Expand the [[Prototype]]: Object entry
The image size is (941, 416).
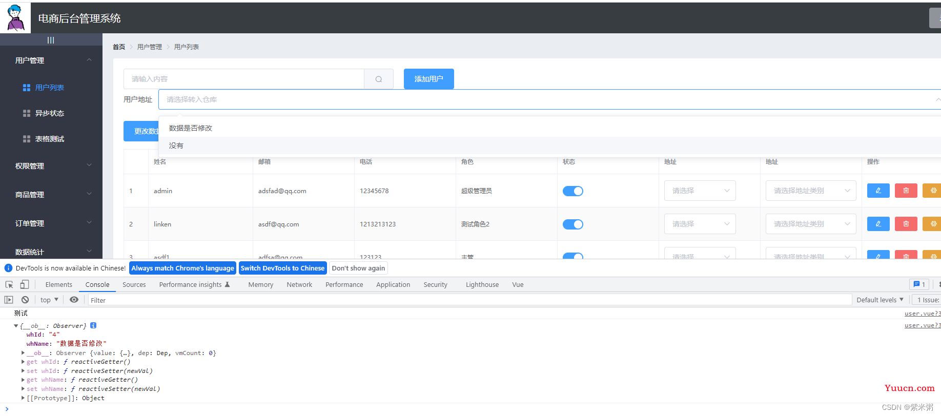tap(23, 398)
